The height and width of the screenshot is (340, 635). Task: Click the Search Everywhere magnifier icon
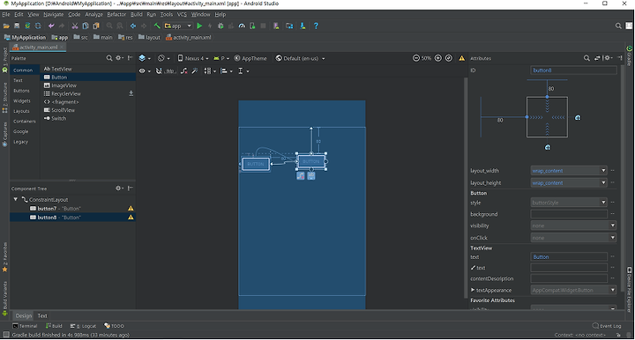(x=618, y=26)
